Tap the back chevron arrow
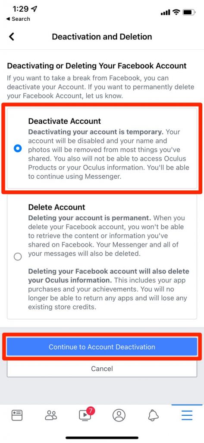204x443 pixels. tap(12, 37)
